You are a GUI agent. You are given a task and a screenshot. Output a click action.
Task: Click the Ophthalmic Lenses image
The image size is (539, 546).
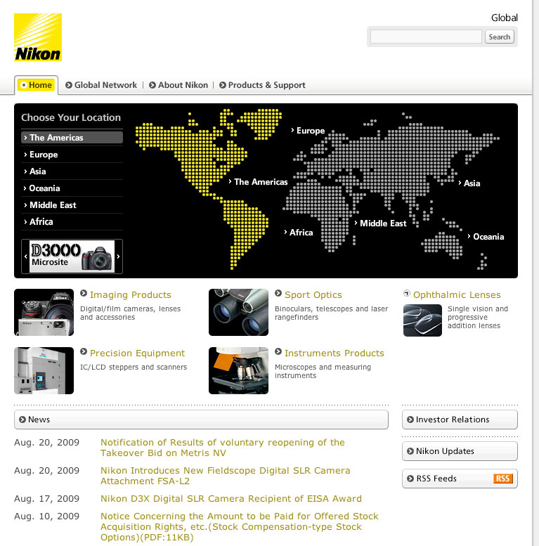[422, 320]
